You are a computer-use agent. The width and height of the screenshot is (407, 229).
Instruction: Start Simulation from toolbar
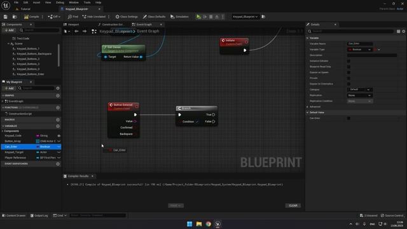[179, 17]
